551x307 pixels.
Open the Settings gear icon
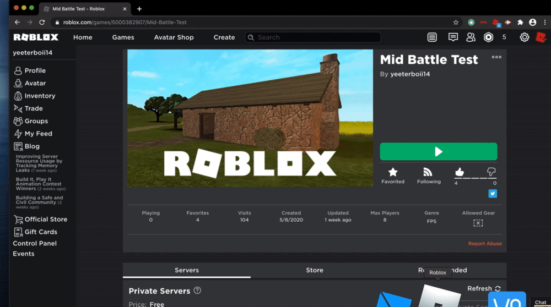(x=525, y=37)
